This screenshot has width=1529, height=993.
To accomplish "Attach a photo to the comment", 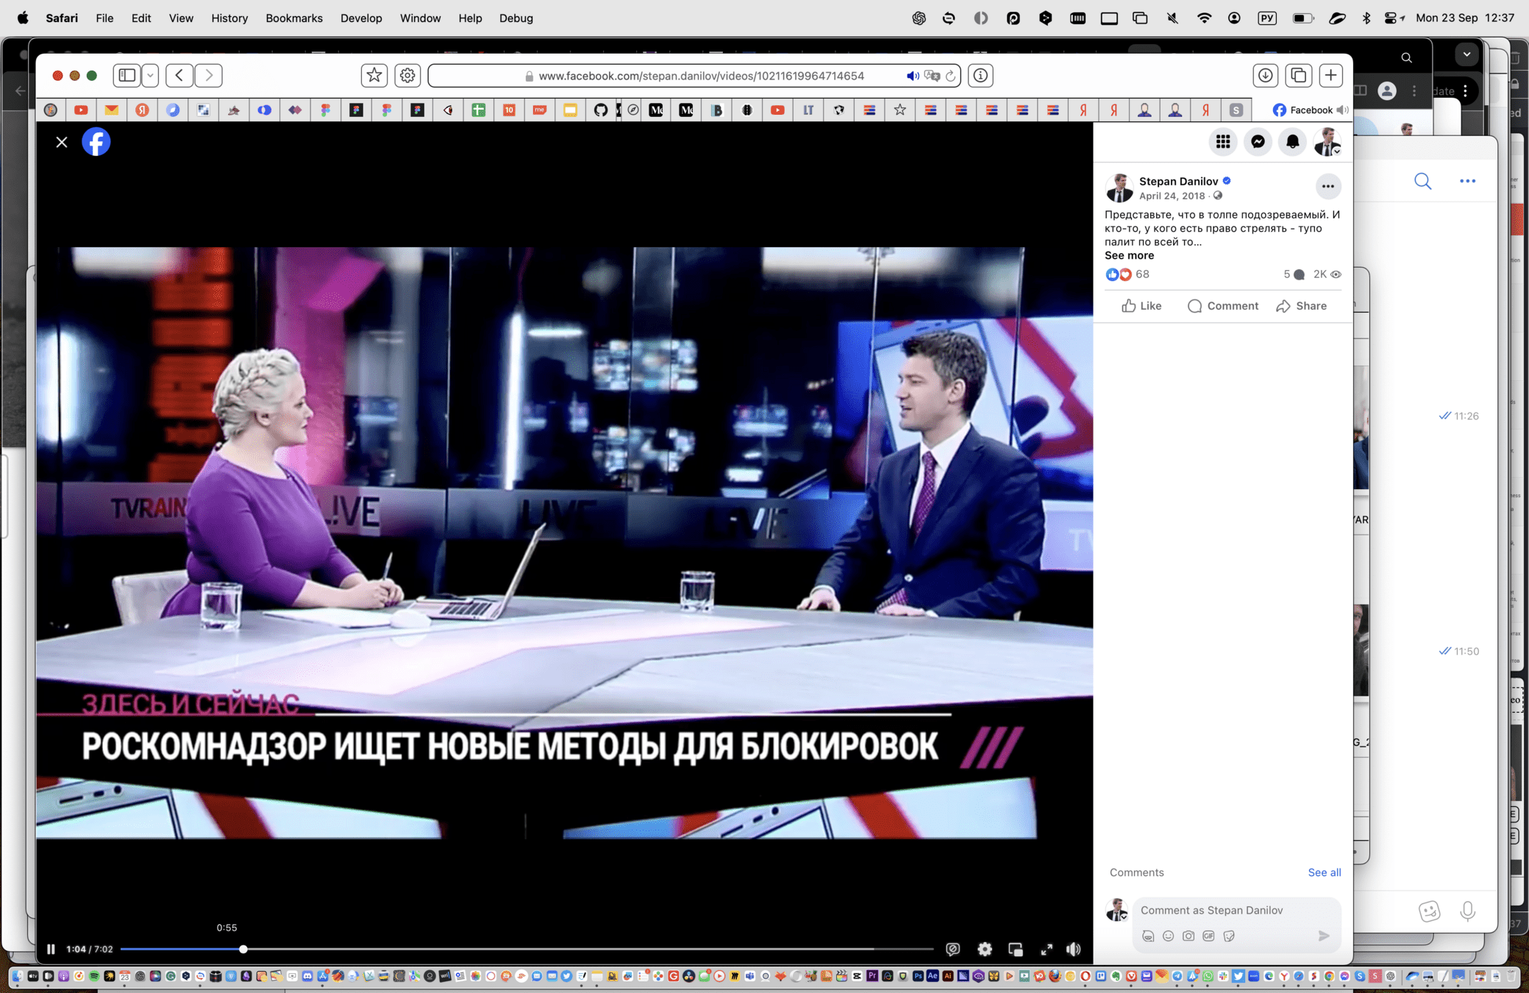I will coord(1188,936).
